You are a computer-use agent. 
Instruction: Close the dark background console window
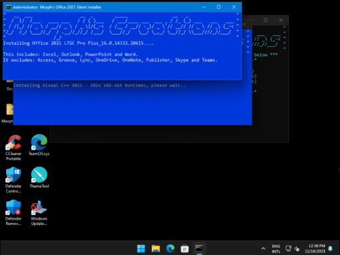[x=281, y=20]
